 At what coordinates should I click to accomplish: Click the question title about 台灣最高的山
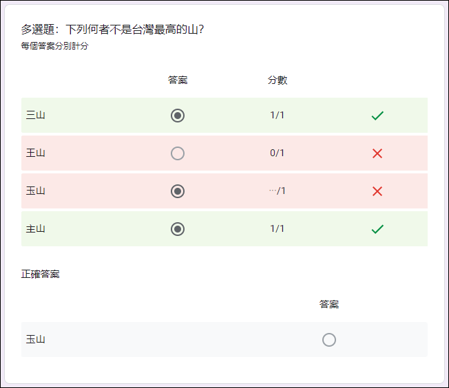point(112,30)
